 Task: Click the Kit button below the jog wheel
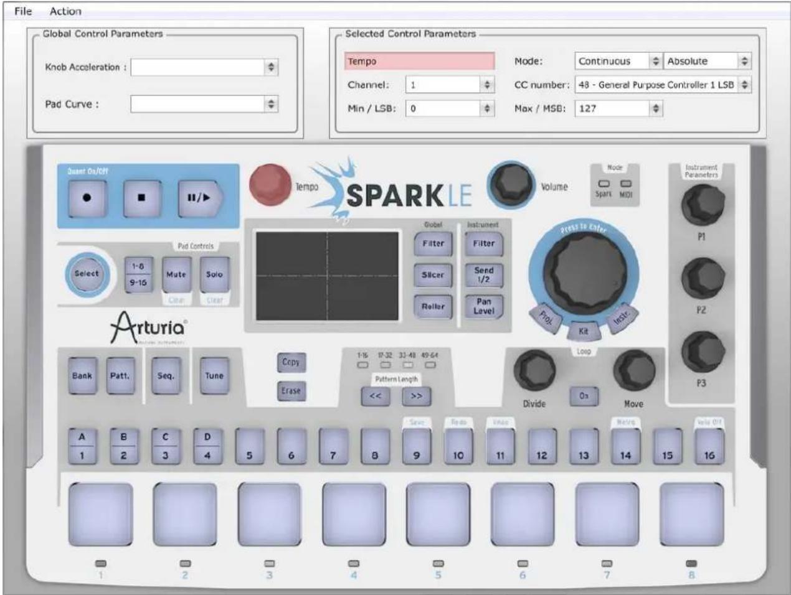coord(584,331)
